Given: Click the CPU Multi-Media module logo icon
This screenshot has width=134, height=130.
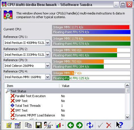Looking at the screenshot, I should pyautogui.click(x=8, y=15).
